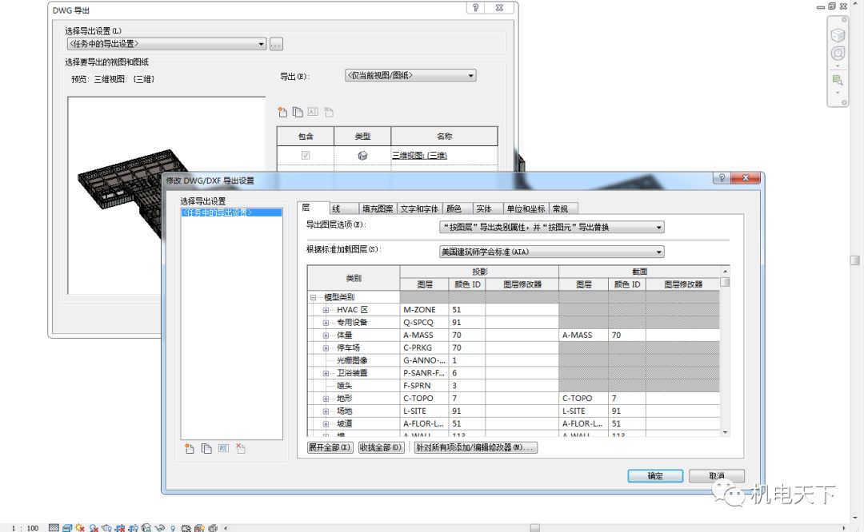Switch to the 实体 tab

pyautogui.click(x=488, y=209)
